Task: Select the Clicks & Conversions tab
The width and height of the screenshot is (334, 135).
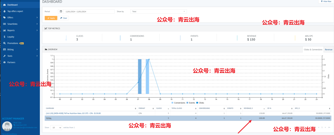Action: [x=313, y=50]
